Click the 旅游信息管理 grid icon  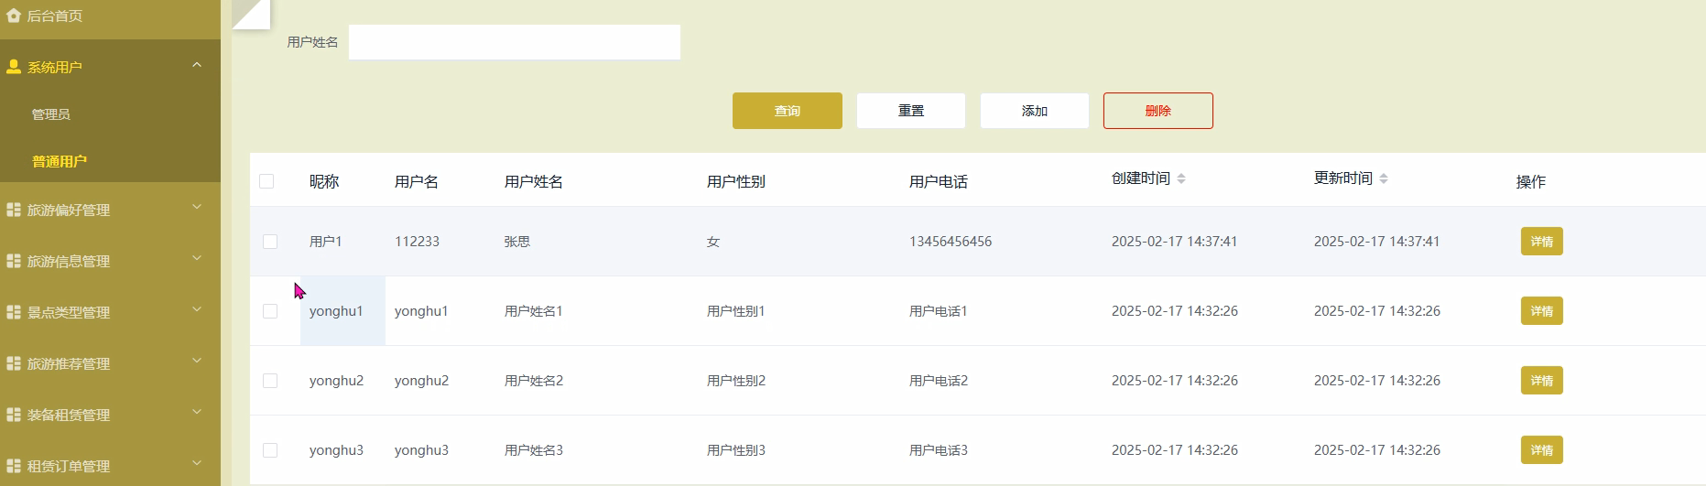click(13, 261)
